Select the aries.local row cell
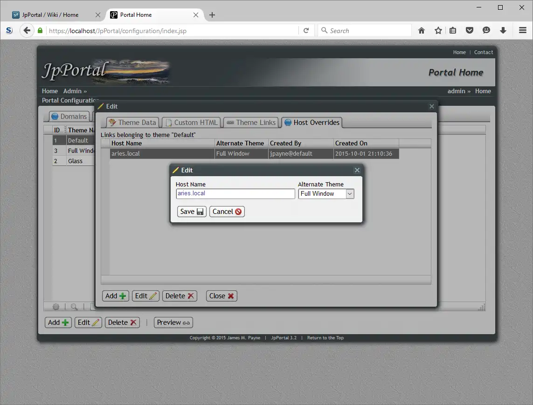 (162, 154)
